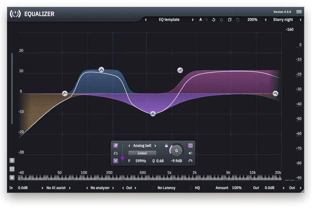312x210 pixels.
Task: Open the No AI assist menu
Action: coord(56,188)
